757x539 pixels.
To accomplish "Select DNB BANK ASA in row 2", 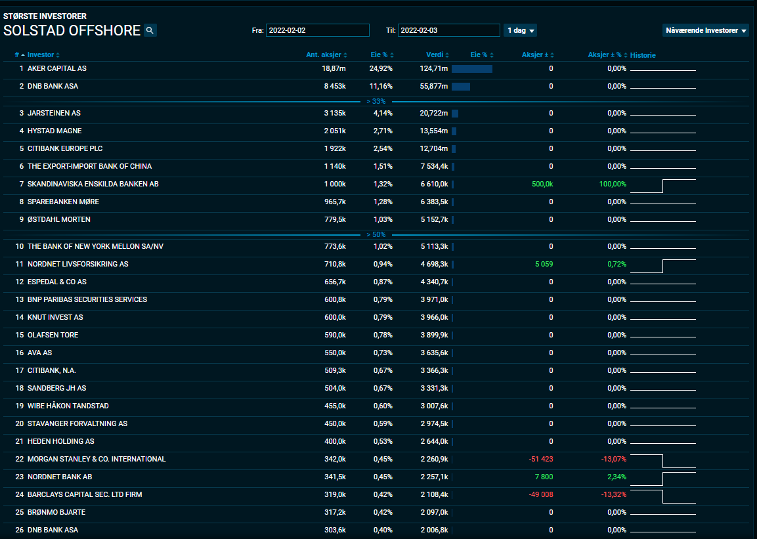I will point(53,87).
